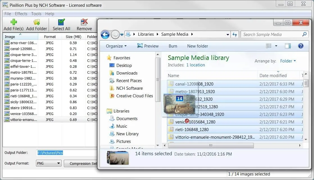Click the Explorer forward arrow button
314x180 pixels.
(x=115, y=35)
